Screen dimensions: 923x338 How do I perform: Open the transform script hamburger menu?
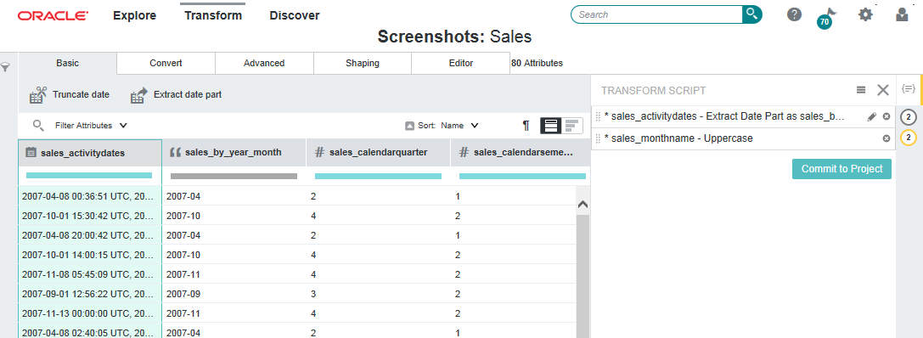coord(861,90)
